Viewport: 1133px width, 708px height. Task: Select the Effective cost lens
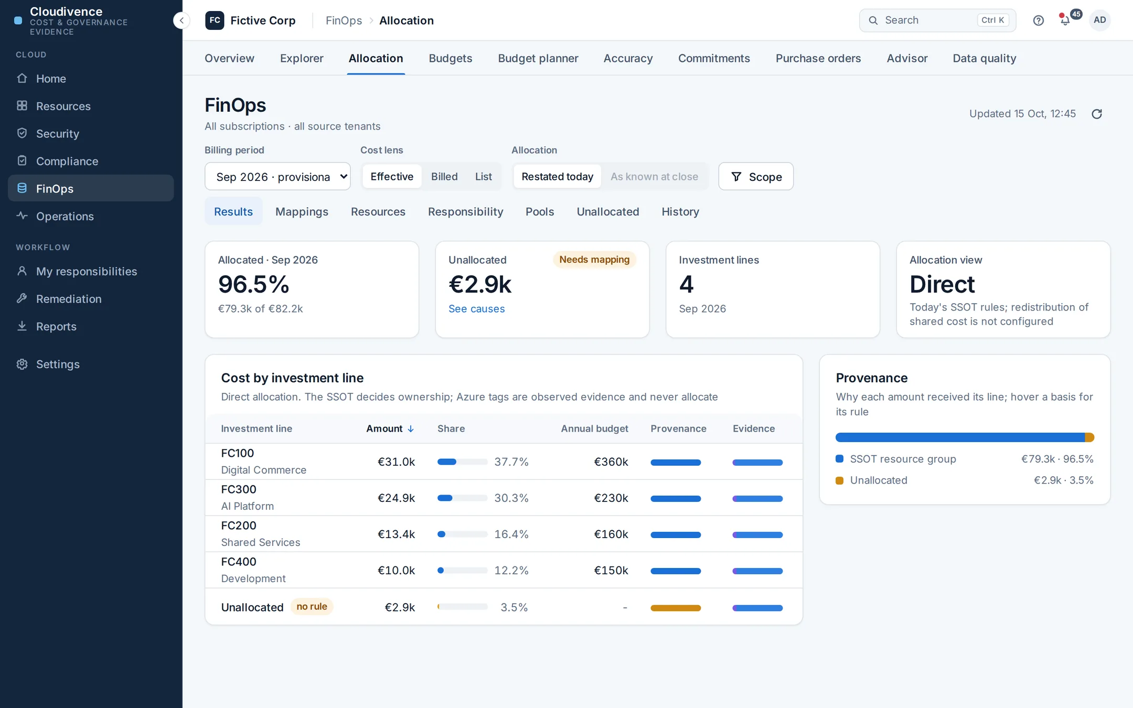pyautogui.click(x=392, y=176)
